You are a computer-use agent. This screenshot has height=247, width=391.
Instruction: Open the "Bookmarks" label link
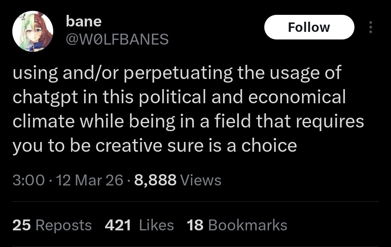click(248, 225)
